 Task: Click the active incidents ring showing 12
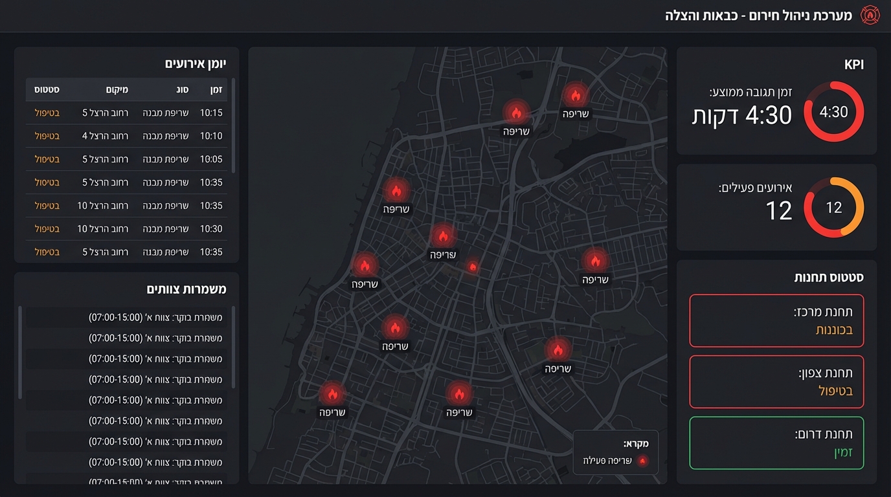833,208
